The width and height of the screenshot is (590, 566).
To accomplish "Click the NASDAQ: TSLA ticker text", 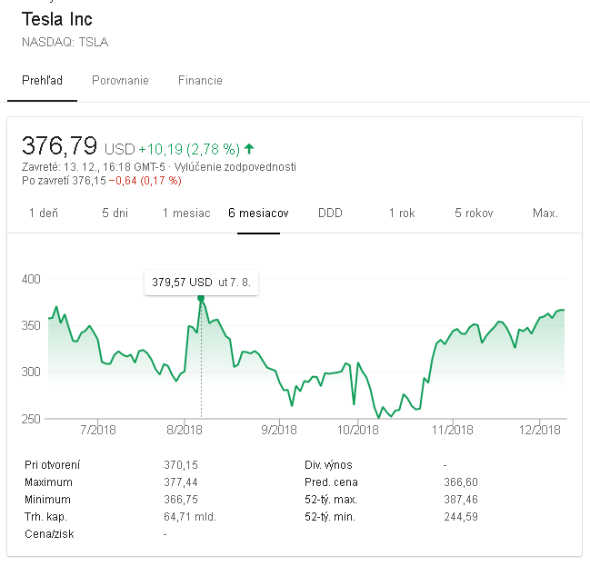I will 65,42.
